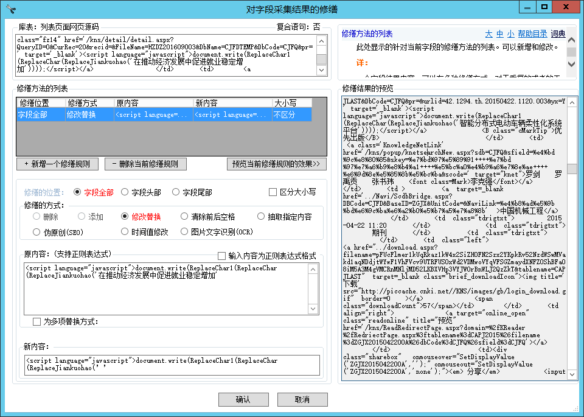The height and width of the screenshot is (417, 584).
Task: Cancel with the 取消 button
Action: click(302, 399)
